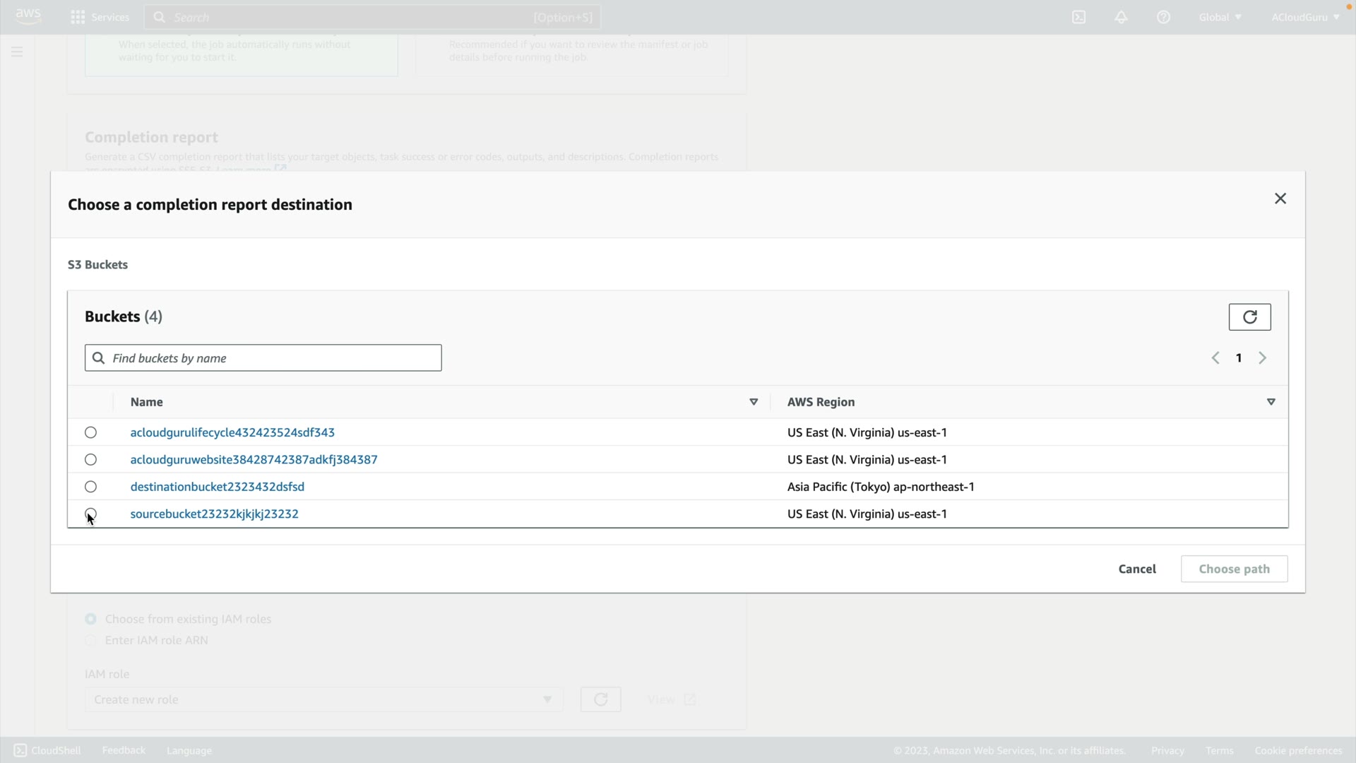The height and width of the screenshot is (763, 1356).
Task: Open the help question mark icon
Action: (1163, 17)
